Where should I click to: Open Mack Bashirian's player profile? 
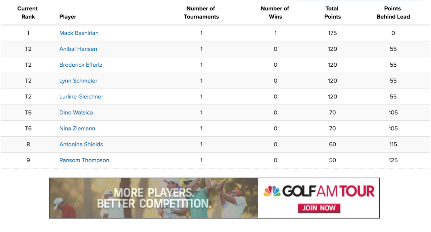tap(79, 33)
